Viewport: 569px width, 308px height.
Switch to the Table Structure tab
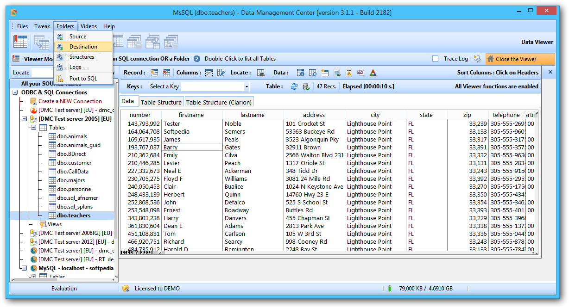(x=161, y=102)
